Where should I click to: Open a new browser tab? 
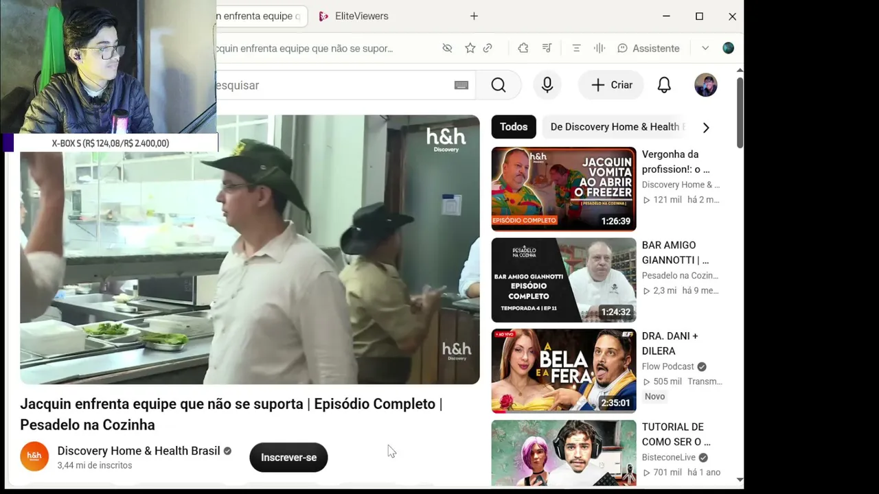click(474, 16)
